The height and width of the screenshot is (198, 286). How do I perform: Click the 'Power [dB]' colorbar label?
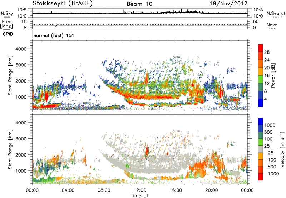(x=273, y=75)
